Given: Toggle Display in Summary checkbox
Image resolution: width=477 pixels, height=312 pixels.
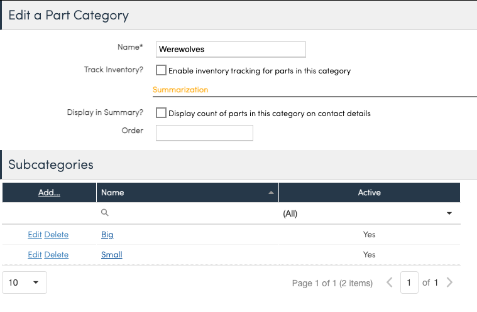Looking at the screenshot, I should click(162, 113).
